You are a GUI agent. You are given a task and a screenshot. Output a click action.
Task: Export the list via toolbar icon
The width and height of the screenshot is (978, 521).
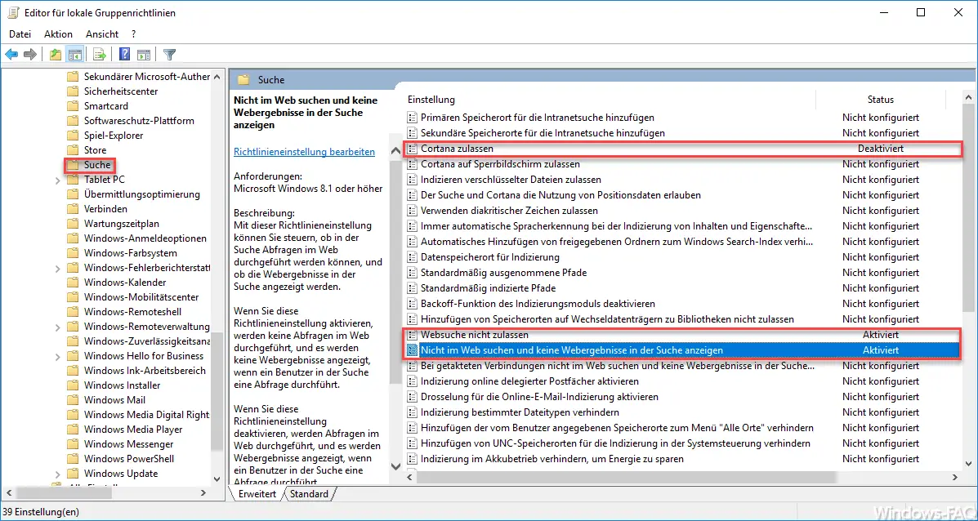[x=99, y=54]
